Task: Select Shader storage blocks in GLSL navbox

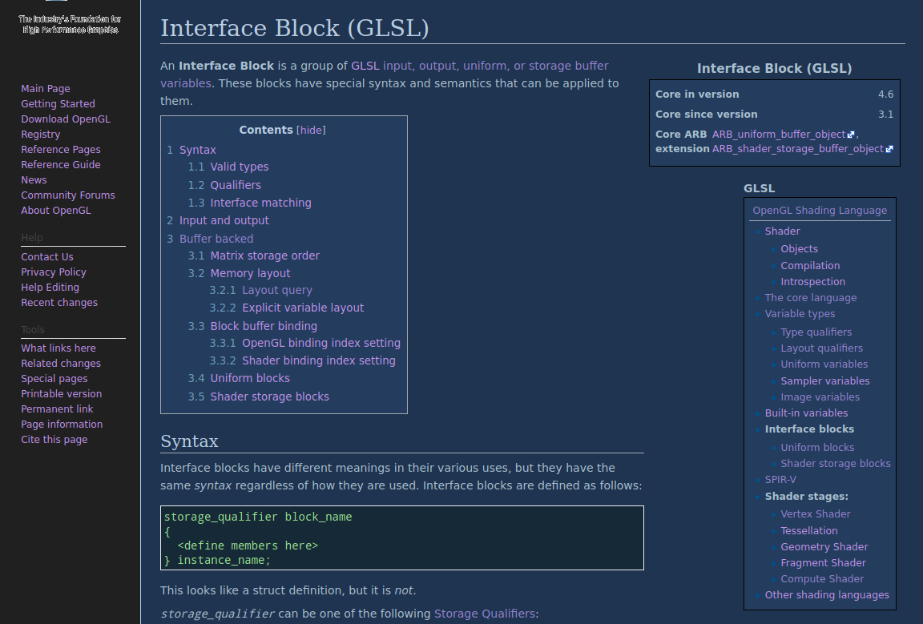Action: 836,463
